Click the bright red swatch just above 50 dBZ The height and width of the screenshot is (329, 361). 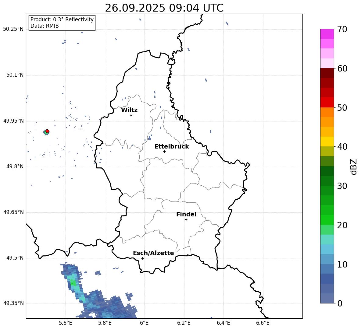[327, 103]
